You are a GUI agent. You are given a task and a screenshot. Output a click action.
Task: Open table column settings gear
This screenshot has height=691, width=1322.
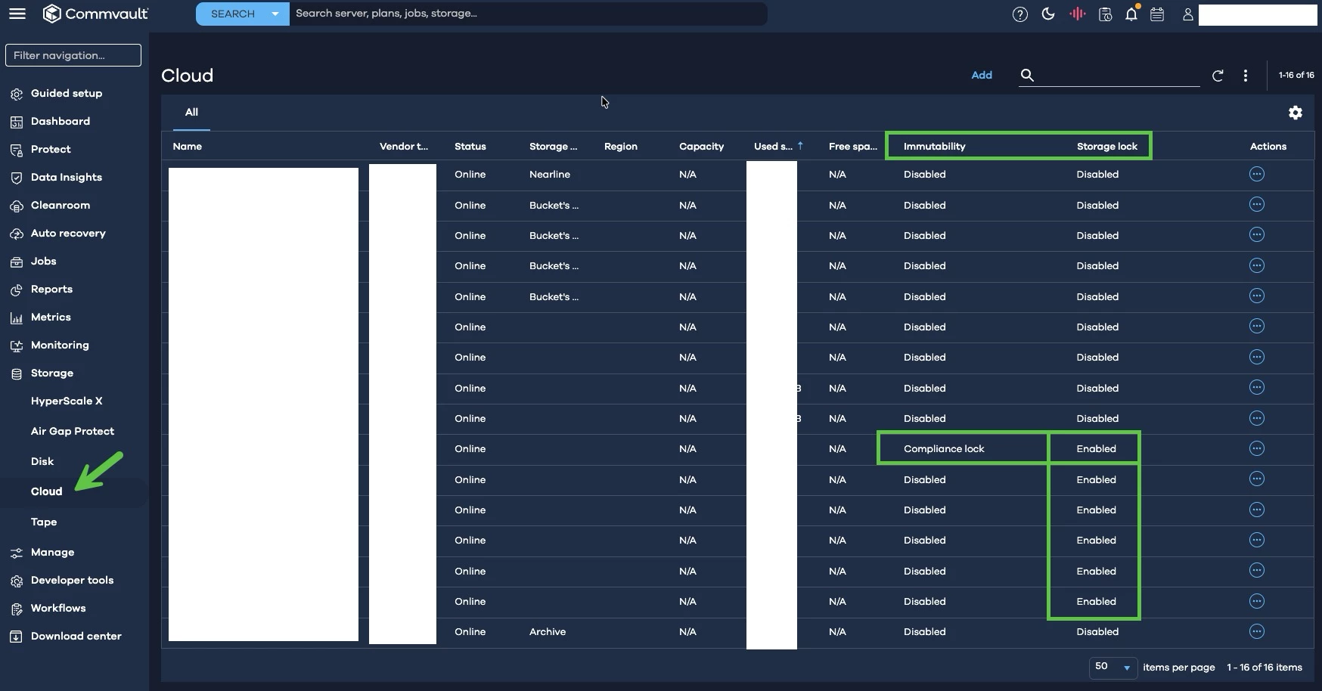pos(1296,113)
